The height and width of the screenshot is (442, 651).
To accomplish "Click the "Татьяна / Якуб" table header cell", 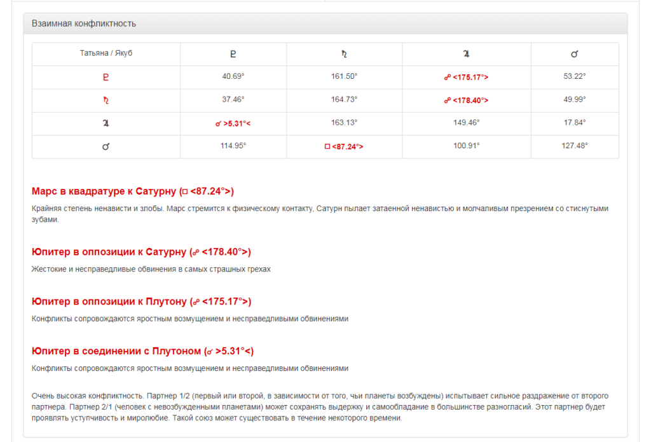I will [106, 53].
